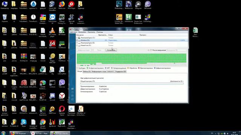
Task: Untick the Windows (D:) disk checkbox
Action: coord(77,40)
